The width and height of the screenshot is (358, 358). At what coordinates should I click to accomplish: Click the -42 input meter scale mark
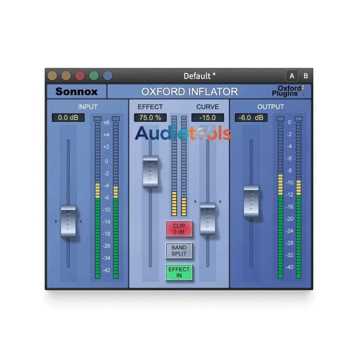point(106,270)
